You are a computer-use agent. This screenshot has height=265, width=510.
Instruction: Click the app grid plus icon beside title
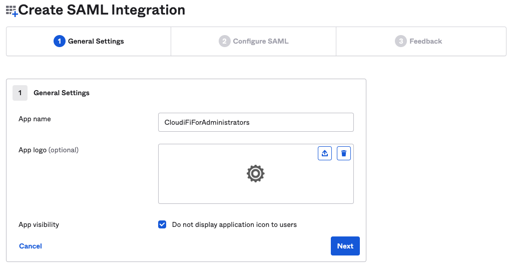click(12, 11)
